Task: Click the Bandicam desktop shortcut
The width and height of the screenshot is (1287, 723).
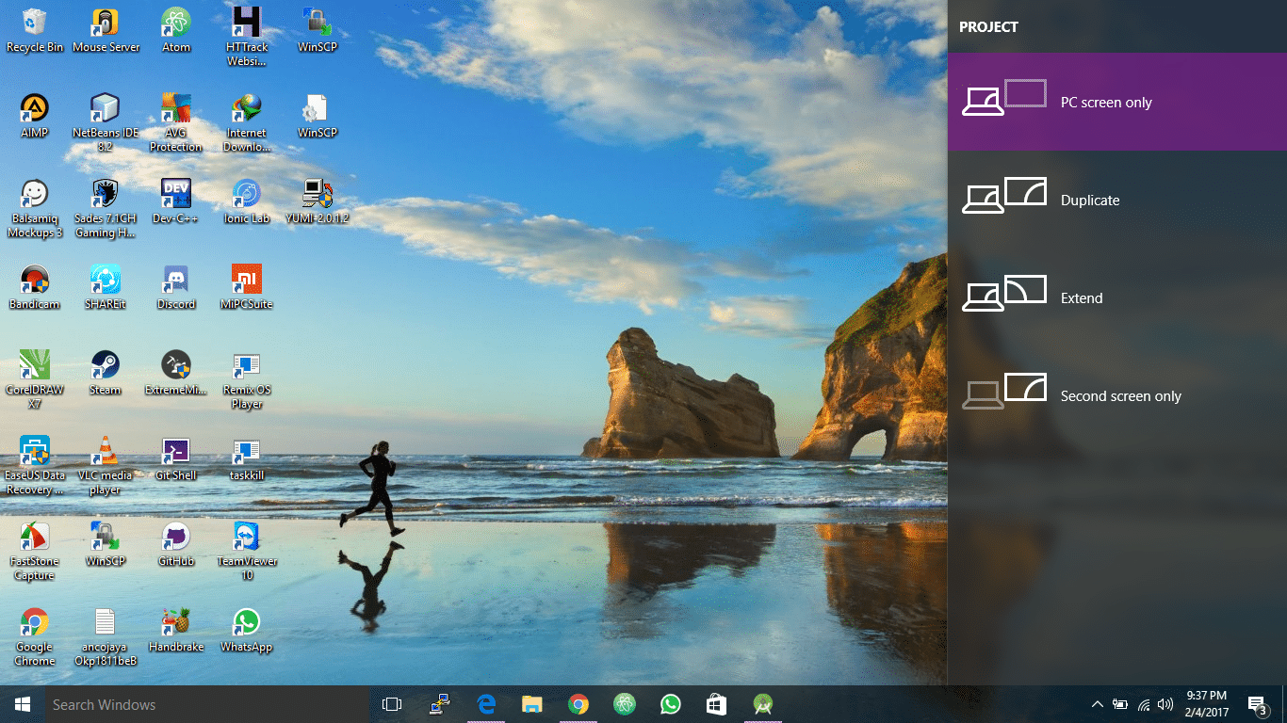Action: pos(35,286)
